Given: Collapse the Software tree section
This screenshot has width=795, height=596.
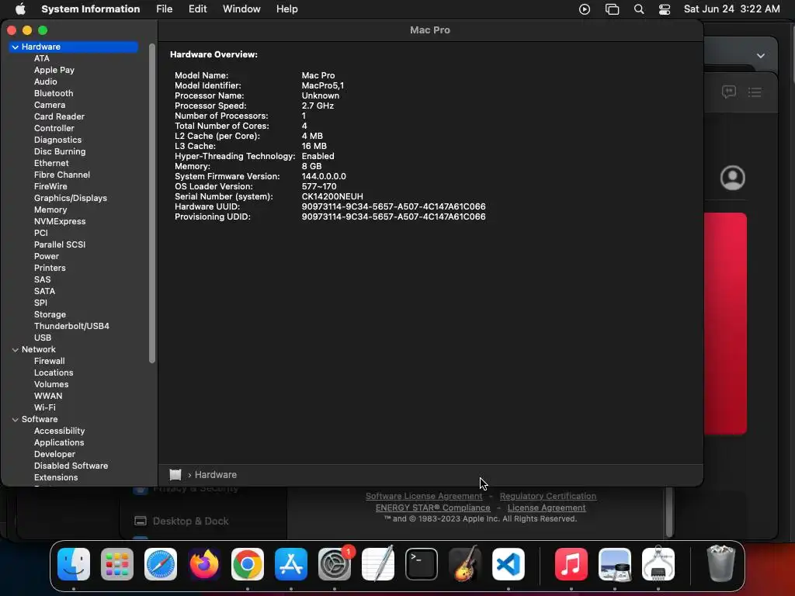Looking at the screenshot, I should point(16,420).
